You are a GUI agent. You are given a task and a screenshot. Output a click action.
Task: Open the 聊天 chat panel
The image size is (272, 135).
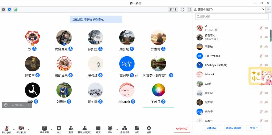(x=98, y=129)
